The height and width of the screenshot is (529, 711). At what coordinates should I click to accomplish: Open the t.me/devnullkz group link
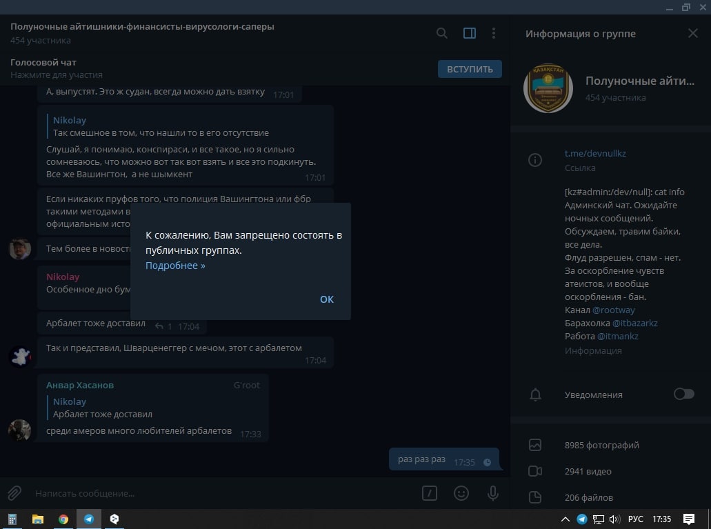(x=595, y=153)
